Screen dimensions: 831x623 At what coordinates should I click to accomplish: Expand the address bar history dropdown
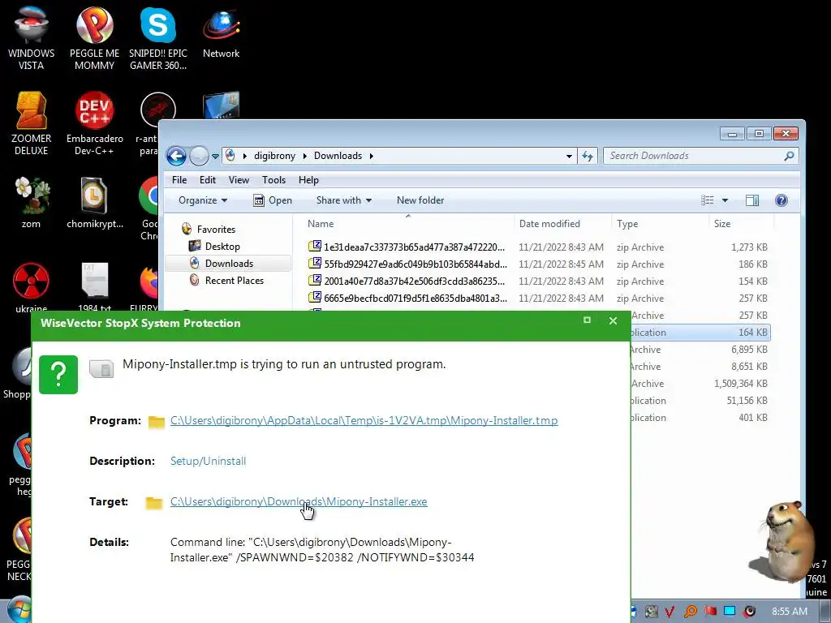tap(569, 156)
